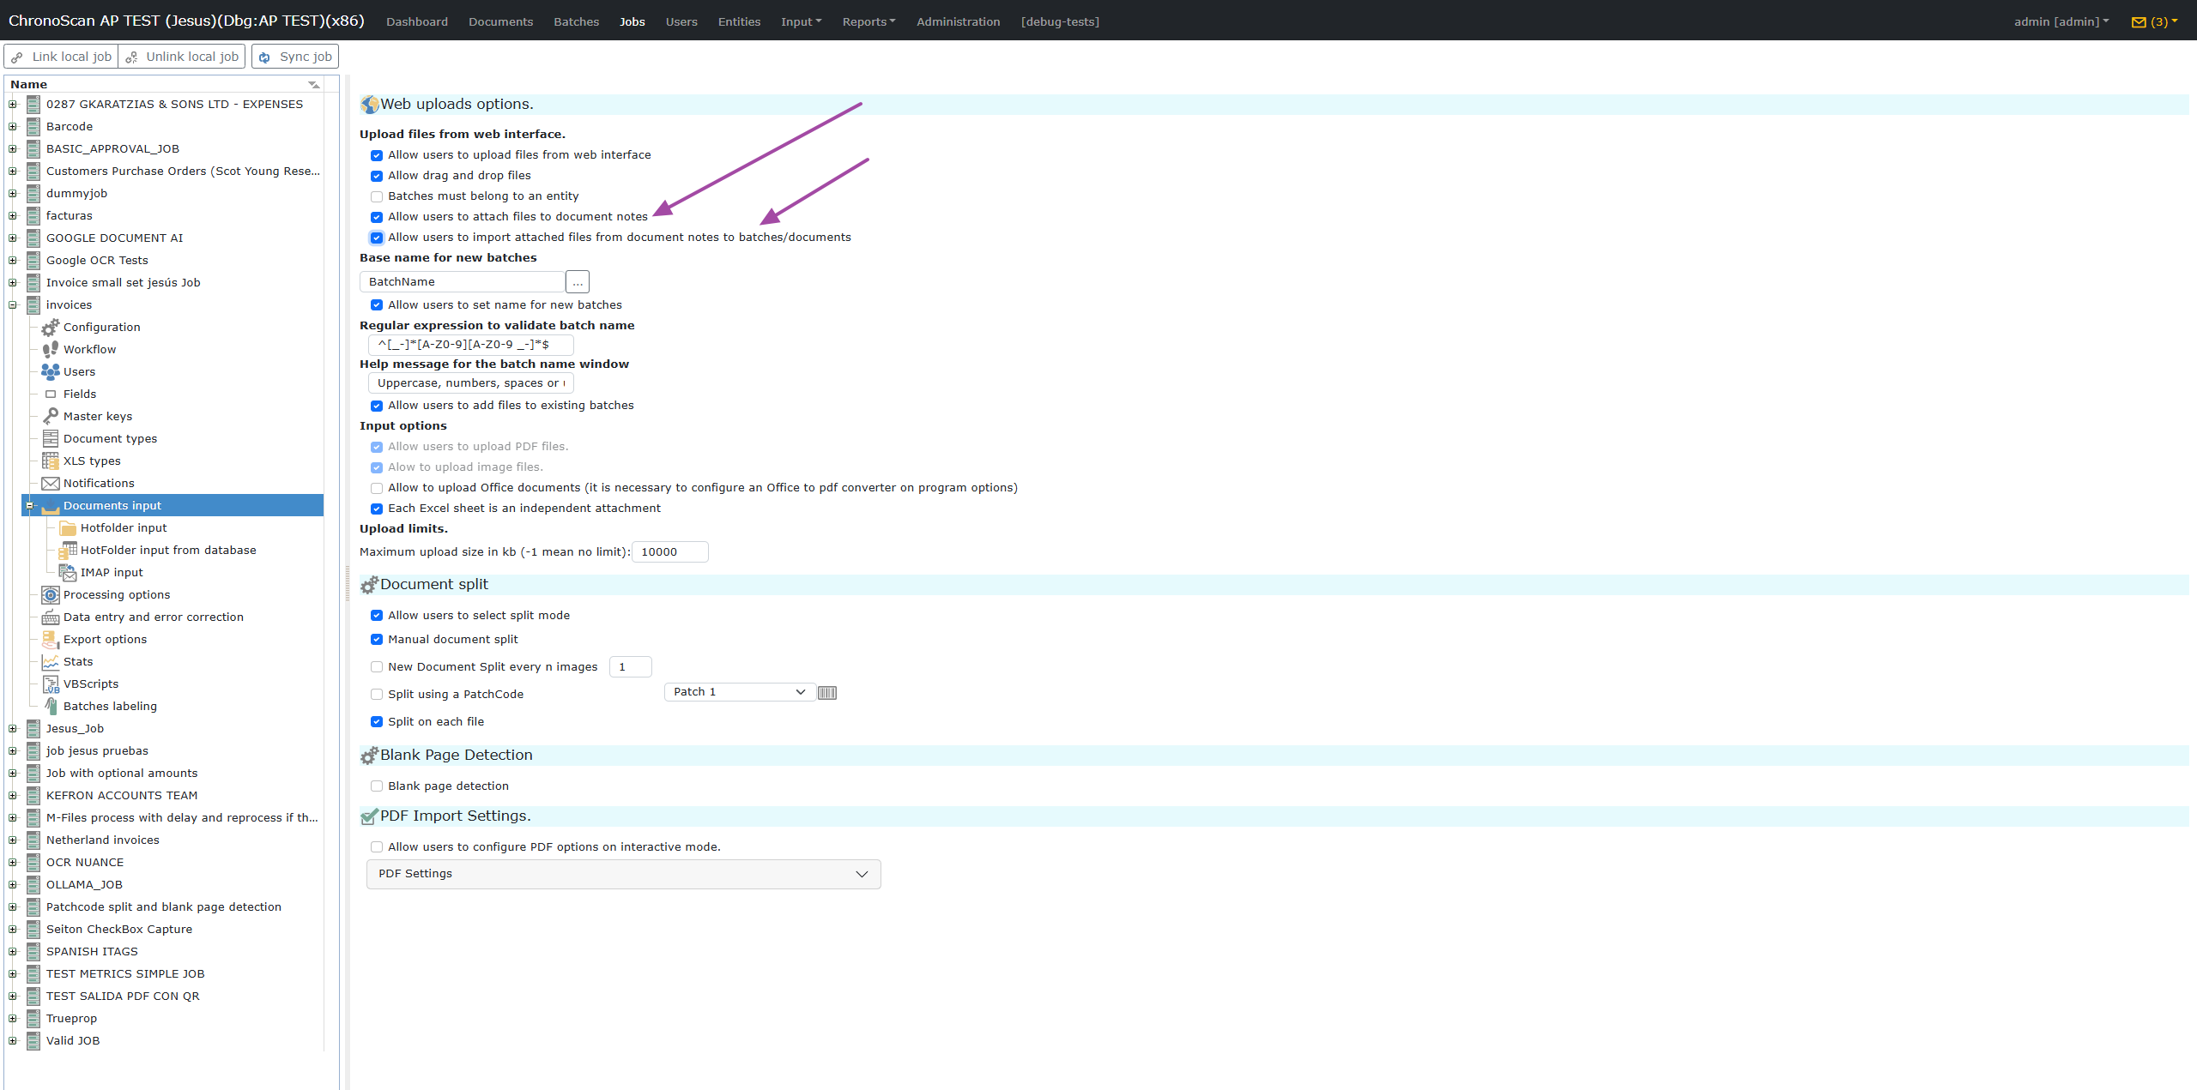Open Processing options
The width and height of the screenshot is (2197, 1090).
coord(51,594)
